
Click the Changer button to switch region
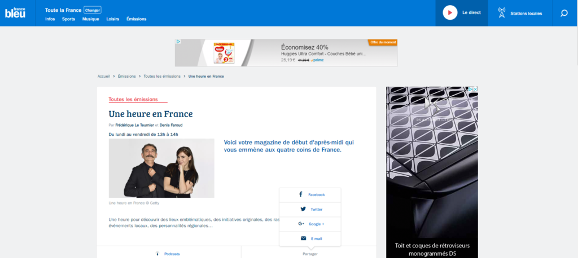coord(93,10)
